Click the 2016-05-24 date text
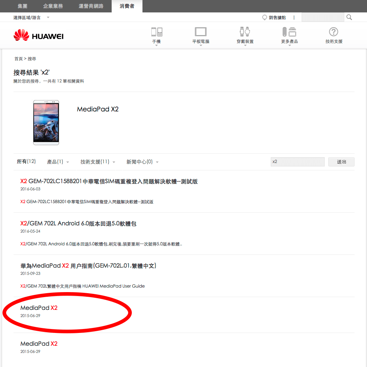Image resolution: width=367 pixels, height=367 pixels. 30,231
